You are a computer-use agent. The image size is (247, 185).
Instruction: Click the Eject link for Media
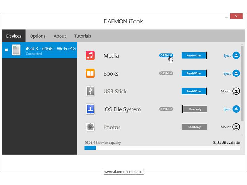point(227,55)
